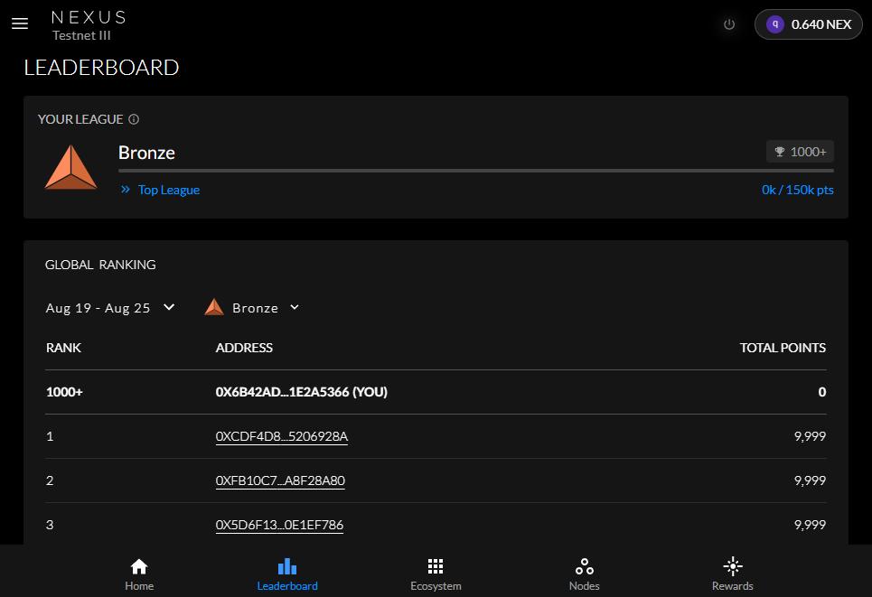Open the Ecosystem tab label
872x597 pixels.
tap(436, 586)
